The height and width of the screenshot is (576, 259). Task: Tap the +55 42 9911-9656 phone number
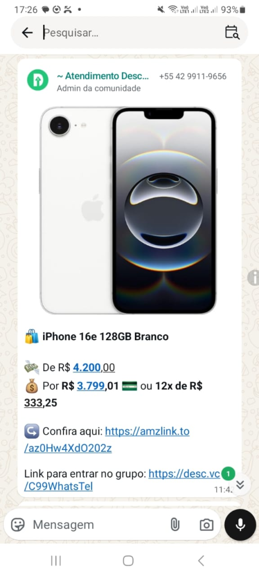193,76
